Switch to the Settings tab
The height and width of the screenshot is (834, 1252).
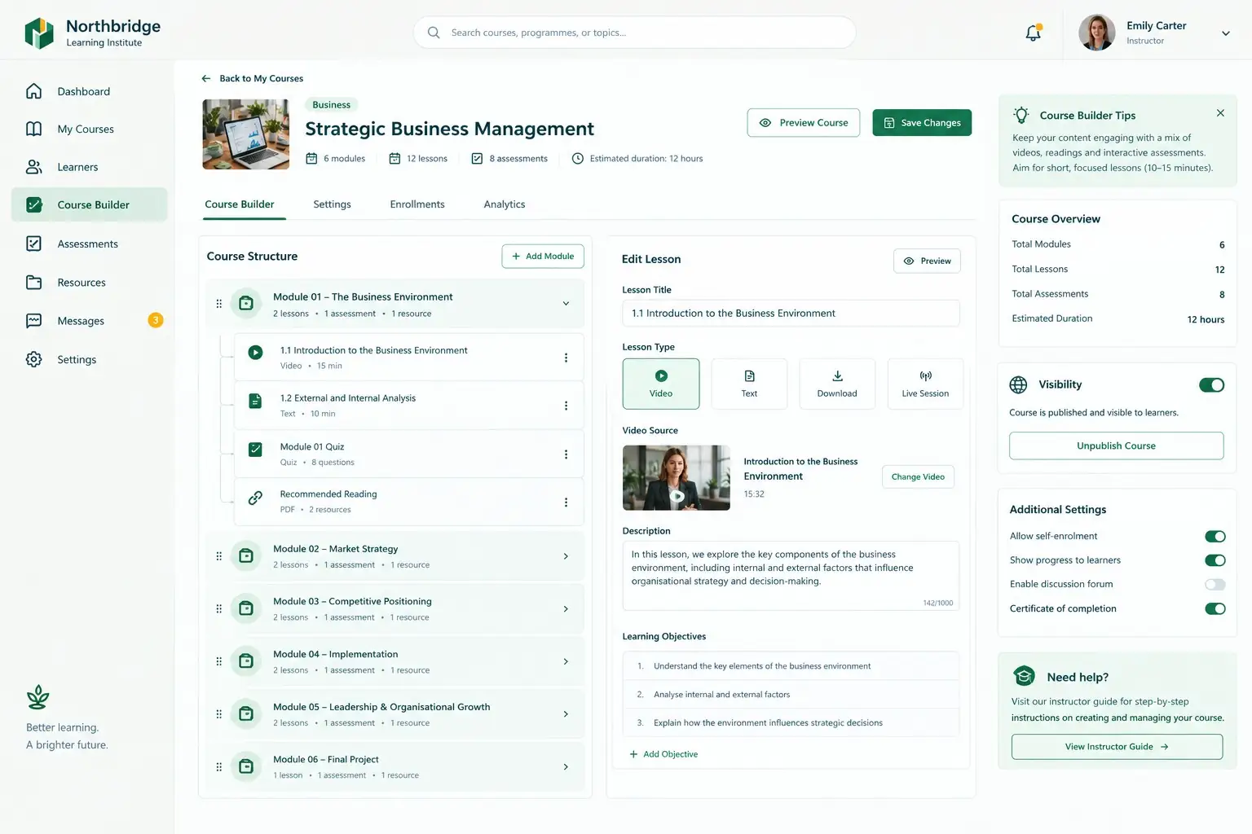332,204
